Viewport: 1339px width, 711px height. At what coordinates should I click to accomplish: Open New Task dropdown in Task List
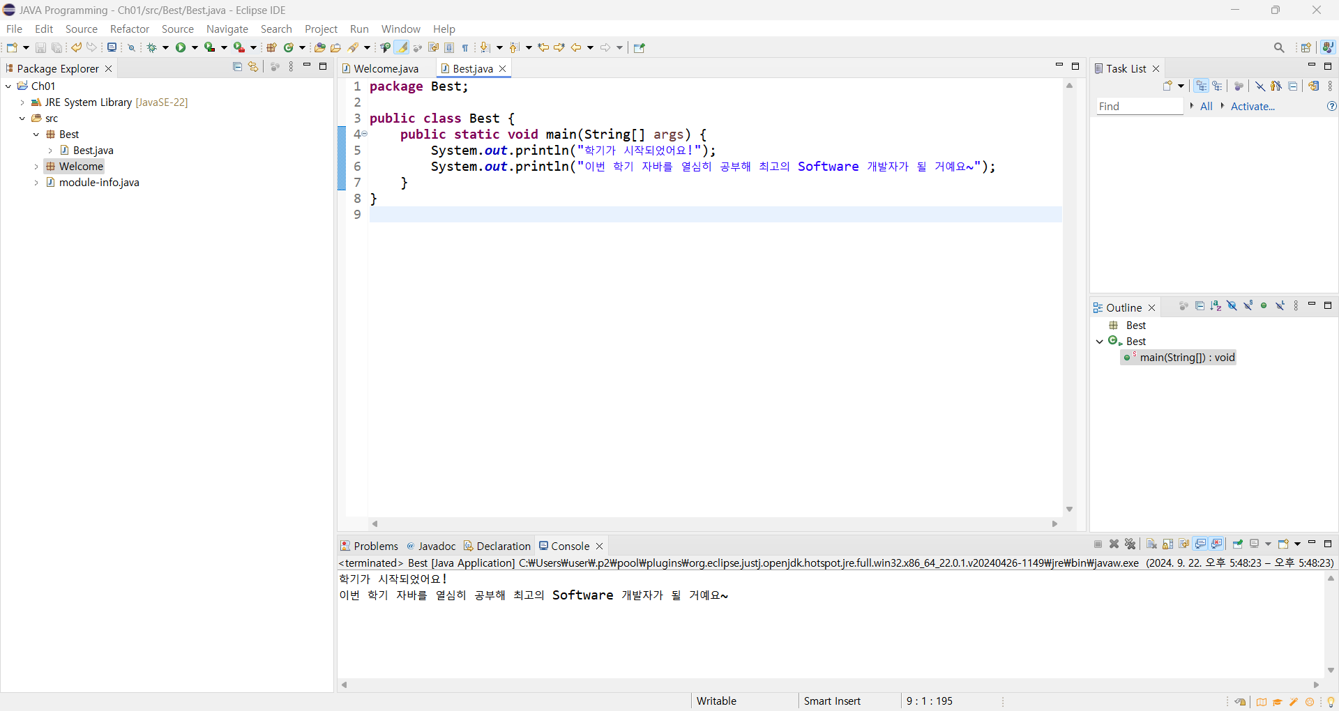[x=1181, y=86]
